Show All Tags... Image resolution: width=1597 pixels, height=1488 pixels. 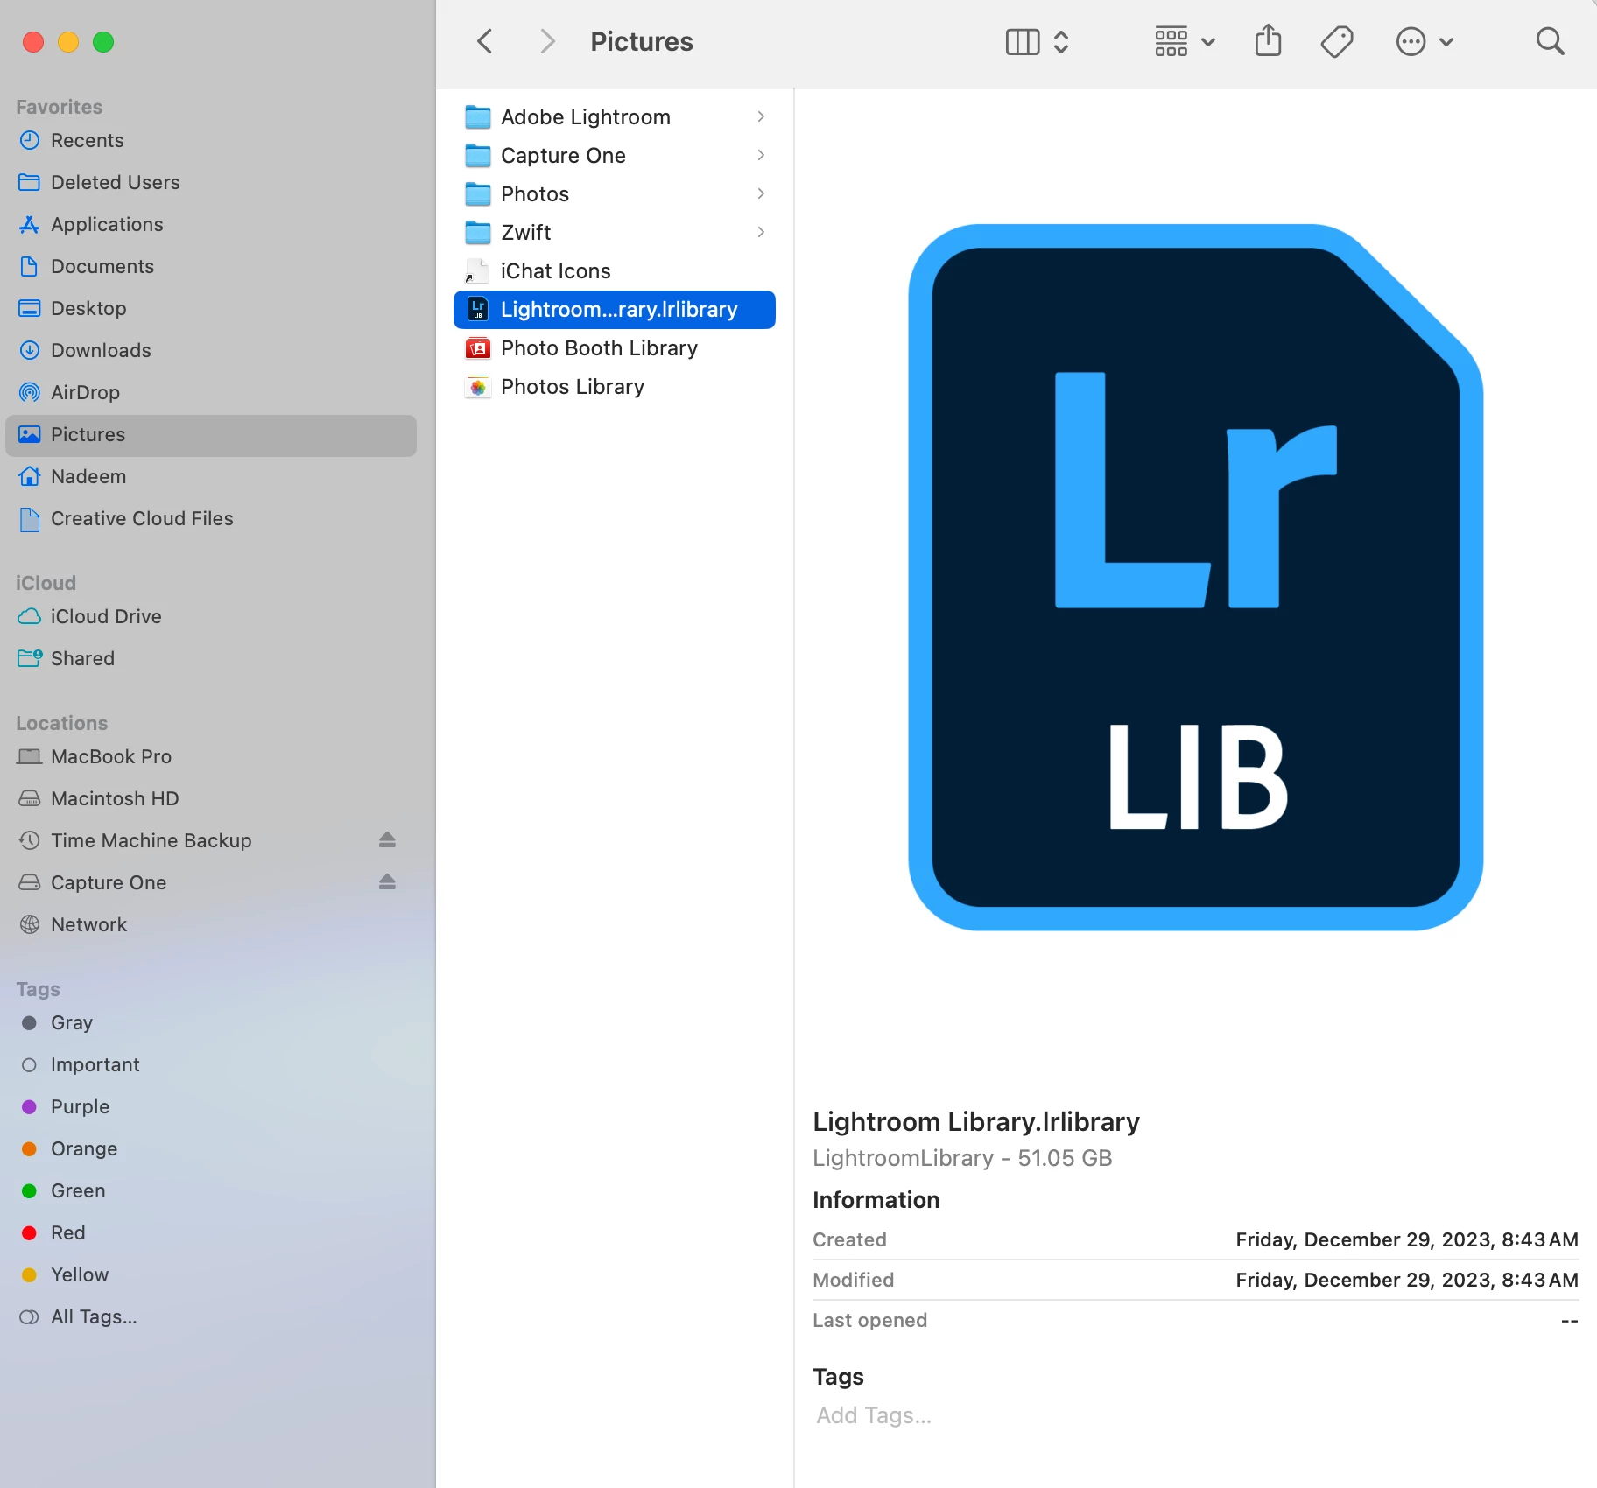pos(210,1316)
